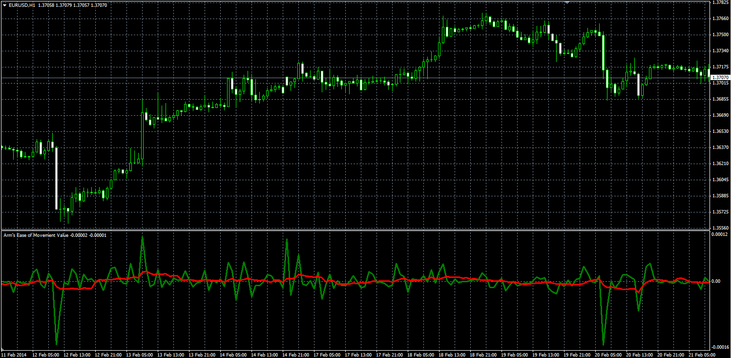Click price axis value 1.36530
Screen dimensions: 731x358
pyautogui.click(x=721, y=131)
